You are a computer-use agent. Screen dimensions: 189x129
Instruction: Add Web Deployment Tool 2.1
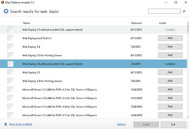pos(170,38)
